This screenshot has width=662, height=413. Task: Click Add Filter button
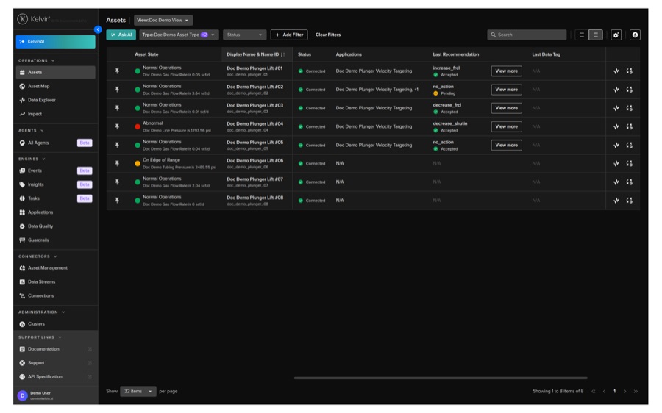click(289, 35)
